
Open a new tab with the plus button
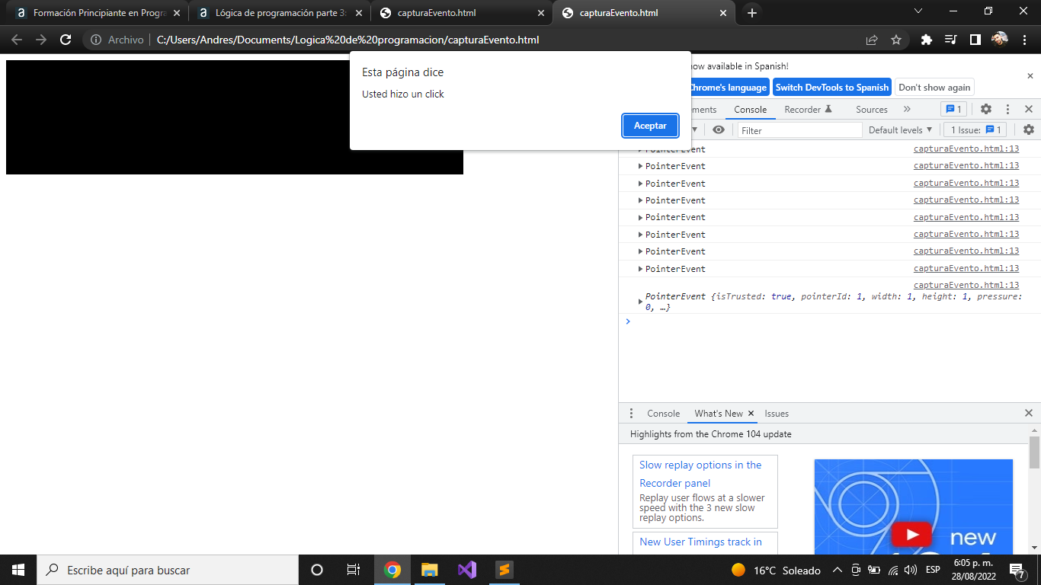click(x=752, y=13)
